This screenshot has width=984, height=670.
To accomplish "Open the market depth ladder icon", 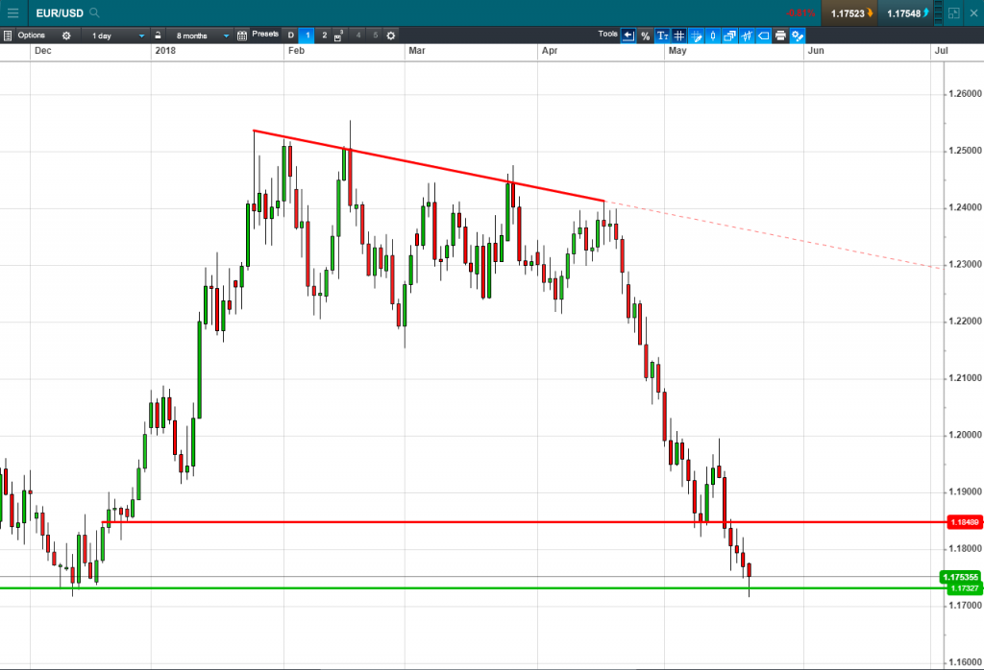I will coord(939,12).
